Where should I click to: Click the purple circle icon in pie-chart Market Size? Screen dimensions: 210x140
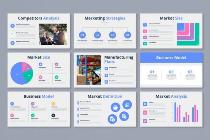[x=56, y=64]
